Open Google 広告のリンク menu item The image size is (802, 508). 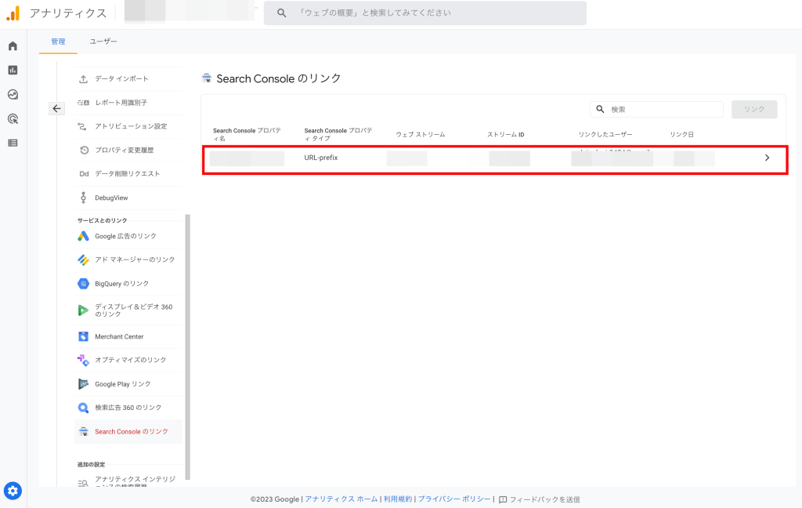[x=128, y=236]
